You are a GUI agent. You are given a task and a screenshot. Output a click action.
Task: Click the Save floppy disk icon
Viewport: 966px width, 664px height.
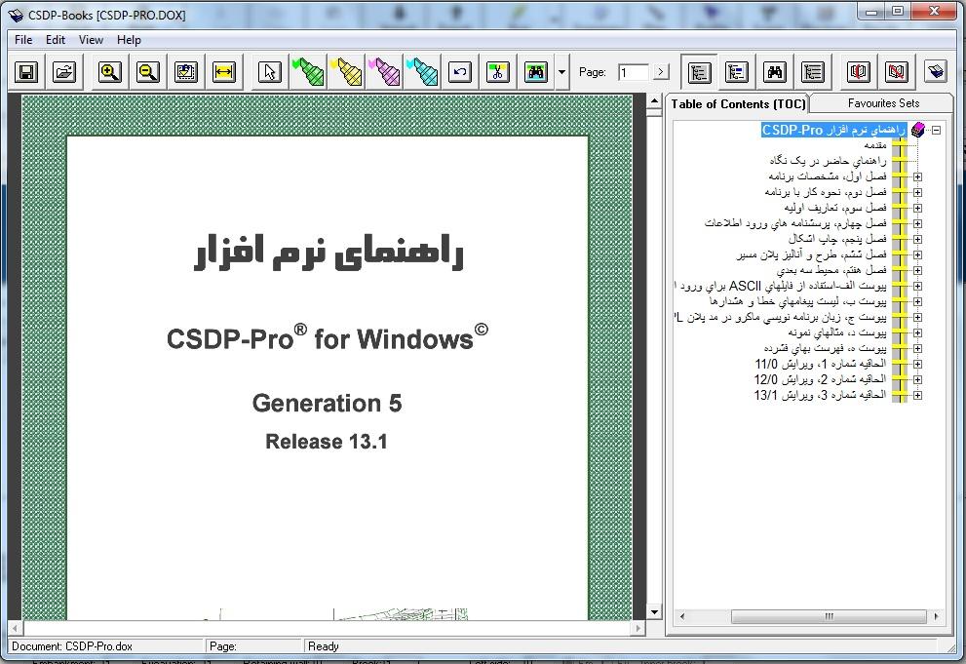pos(26,73)
